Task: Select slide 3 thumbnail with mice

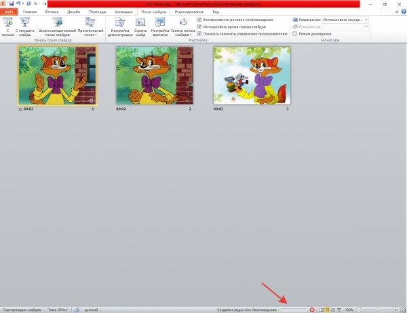Action: click(x=252, y=75)
